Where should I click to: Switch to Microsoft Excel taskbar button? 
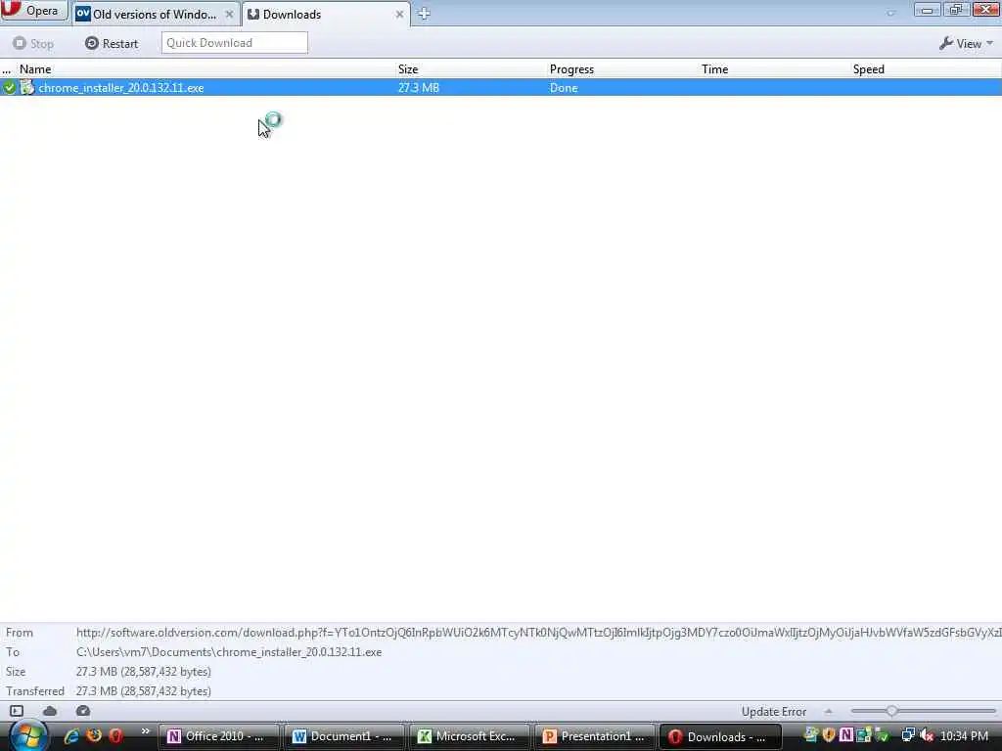[x=469, y=736]
